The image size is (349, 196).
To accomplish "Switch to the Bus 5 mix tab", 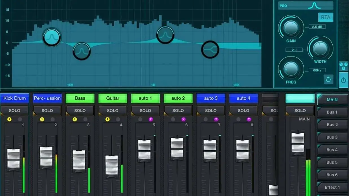I will click(332, 162).
